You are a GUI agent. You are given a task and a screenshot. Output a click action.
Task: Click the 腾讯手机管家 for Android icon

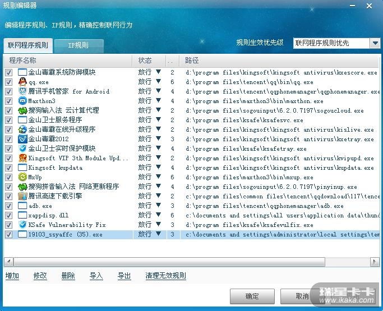pos(22,91)
